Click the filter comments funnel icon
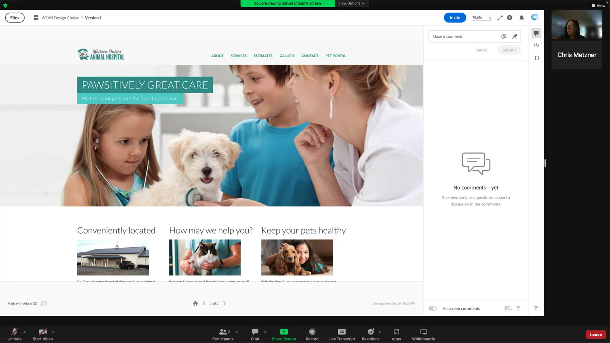This screenshot has height=343, width=610. pos(518,309)
